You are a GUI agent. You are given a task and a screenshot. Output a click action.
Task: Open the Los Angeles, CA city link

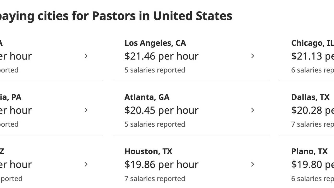point(155,43)
